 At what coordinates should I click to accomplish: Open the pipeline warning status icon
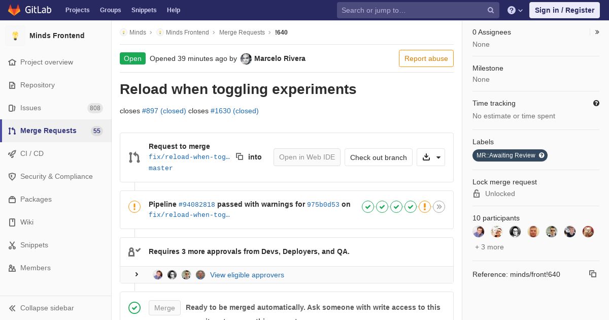(x=134, y=207)
